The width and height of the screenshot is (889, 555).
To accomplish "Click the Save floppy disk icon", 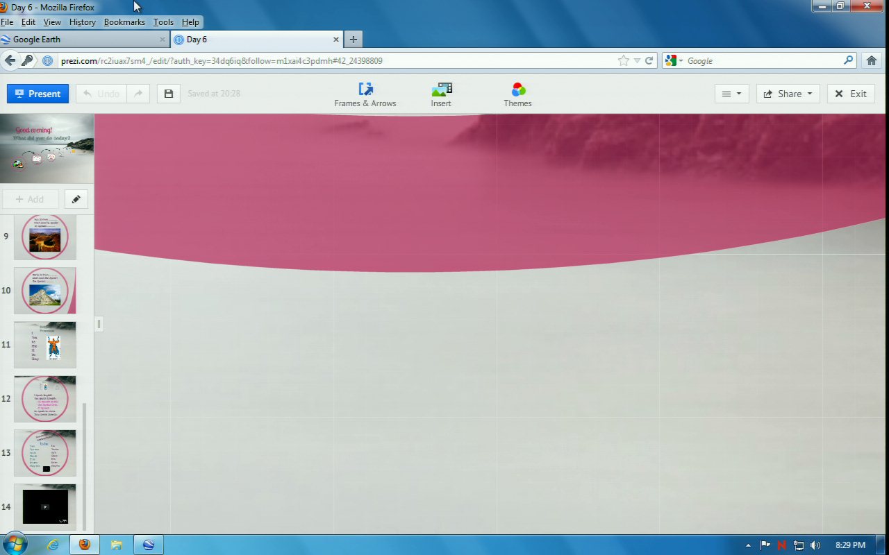I will 168,94.
